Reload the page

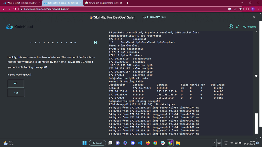click(x=15, y=9)
